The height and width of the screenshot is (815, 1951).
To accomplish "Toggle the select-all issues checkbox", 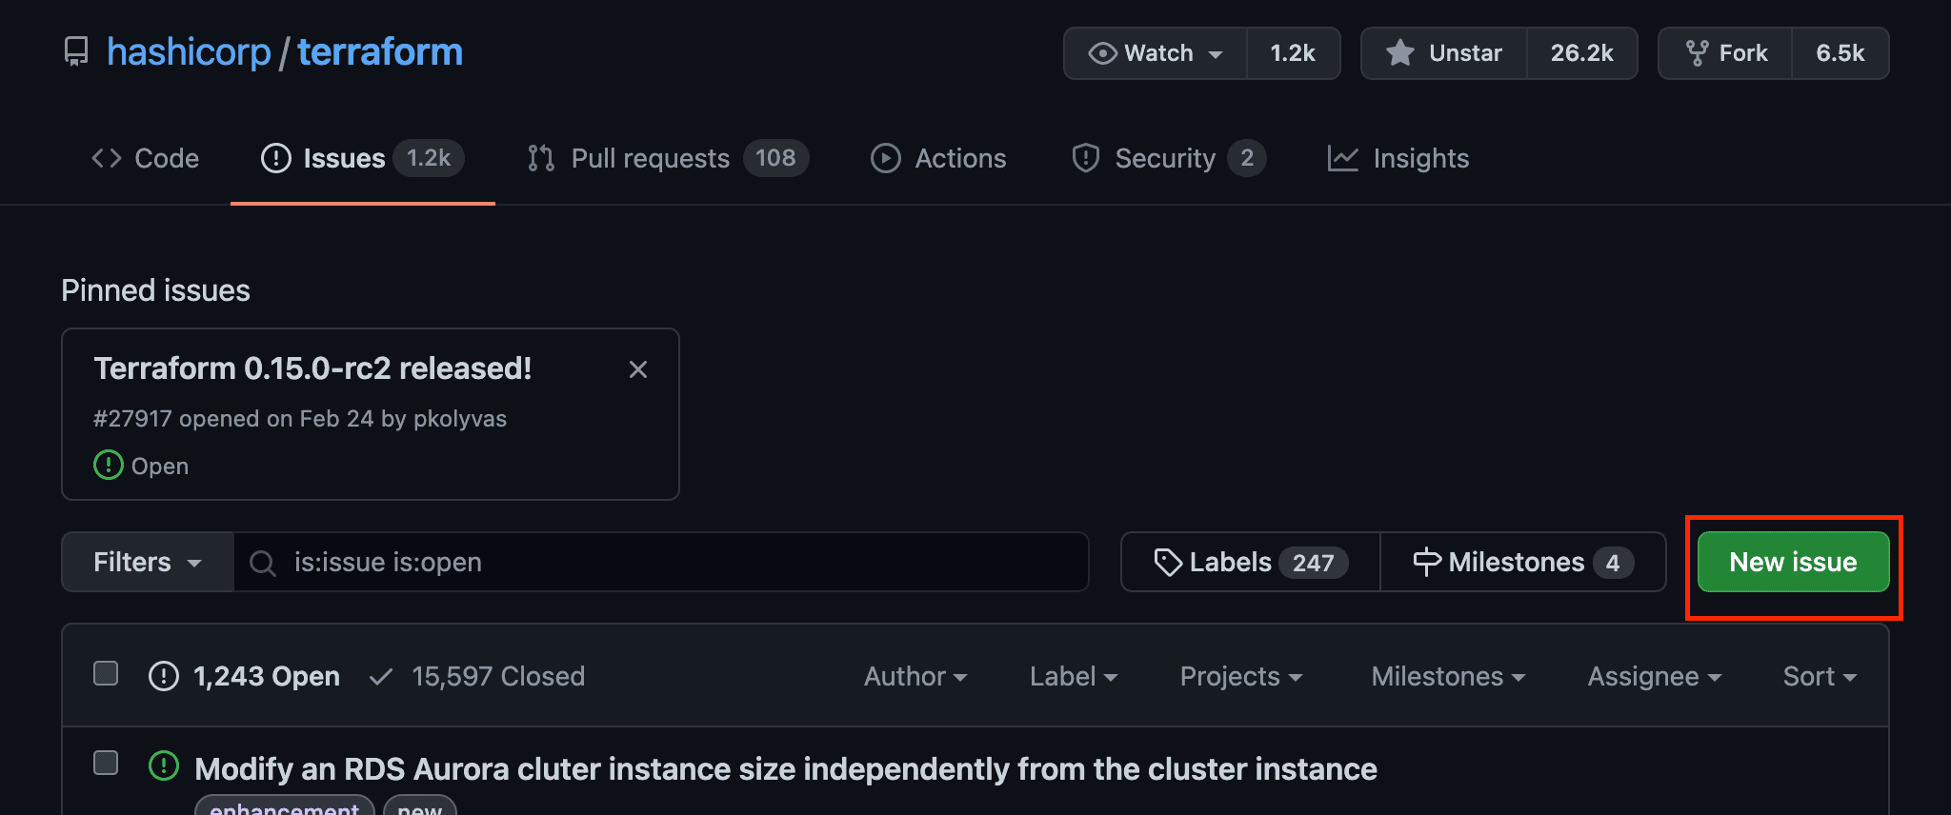I will pos(106,673).
